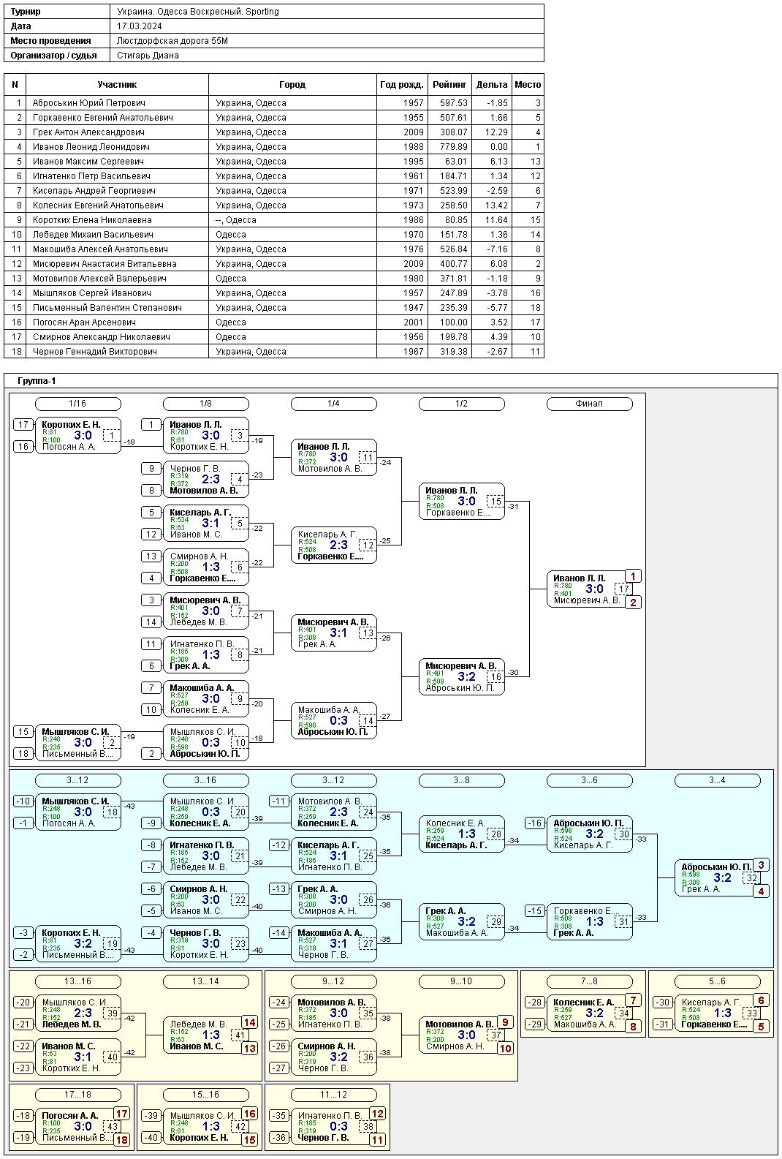Click second place badge next to Мисюревич А. В.
782x1159 pixels.
[633, 603]
